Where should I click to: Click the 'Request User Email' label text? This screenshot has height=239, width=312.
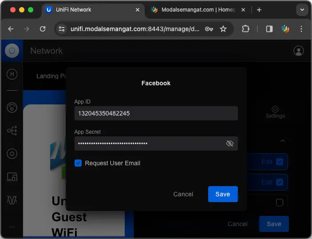pos(113,163)
